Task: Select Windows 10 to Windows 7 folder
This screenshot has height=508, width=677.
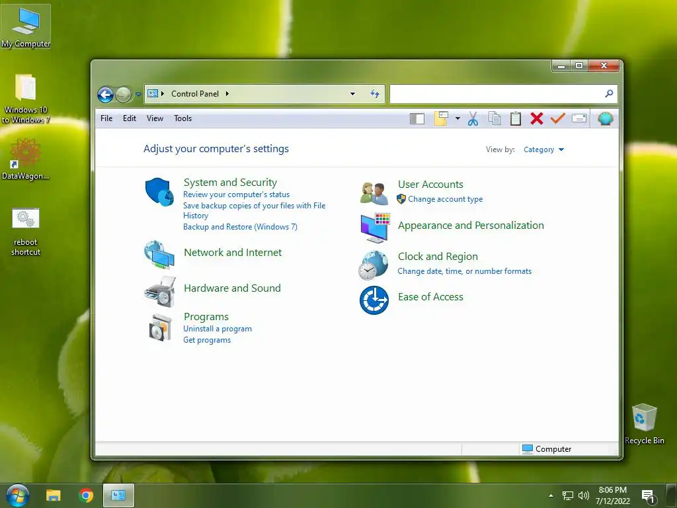Action: pos(26,99)
